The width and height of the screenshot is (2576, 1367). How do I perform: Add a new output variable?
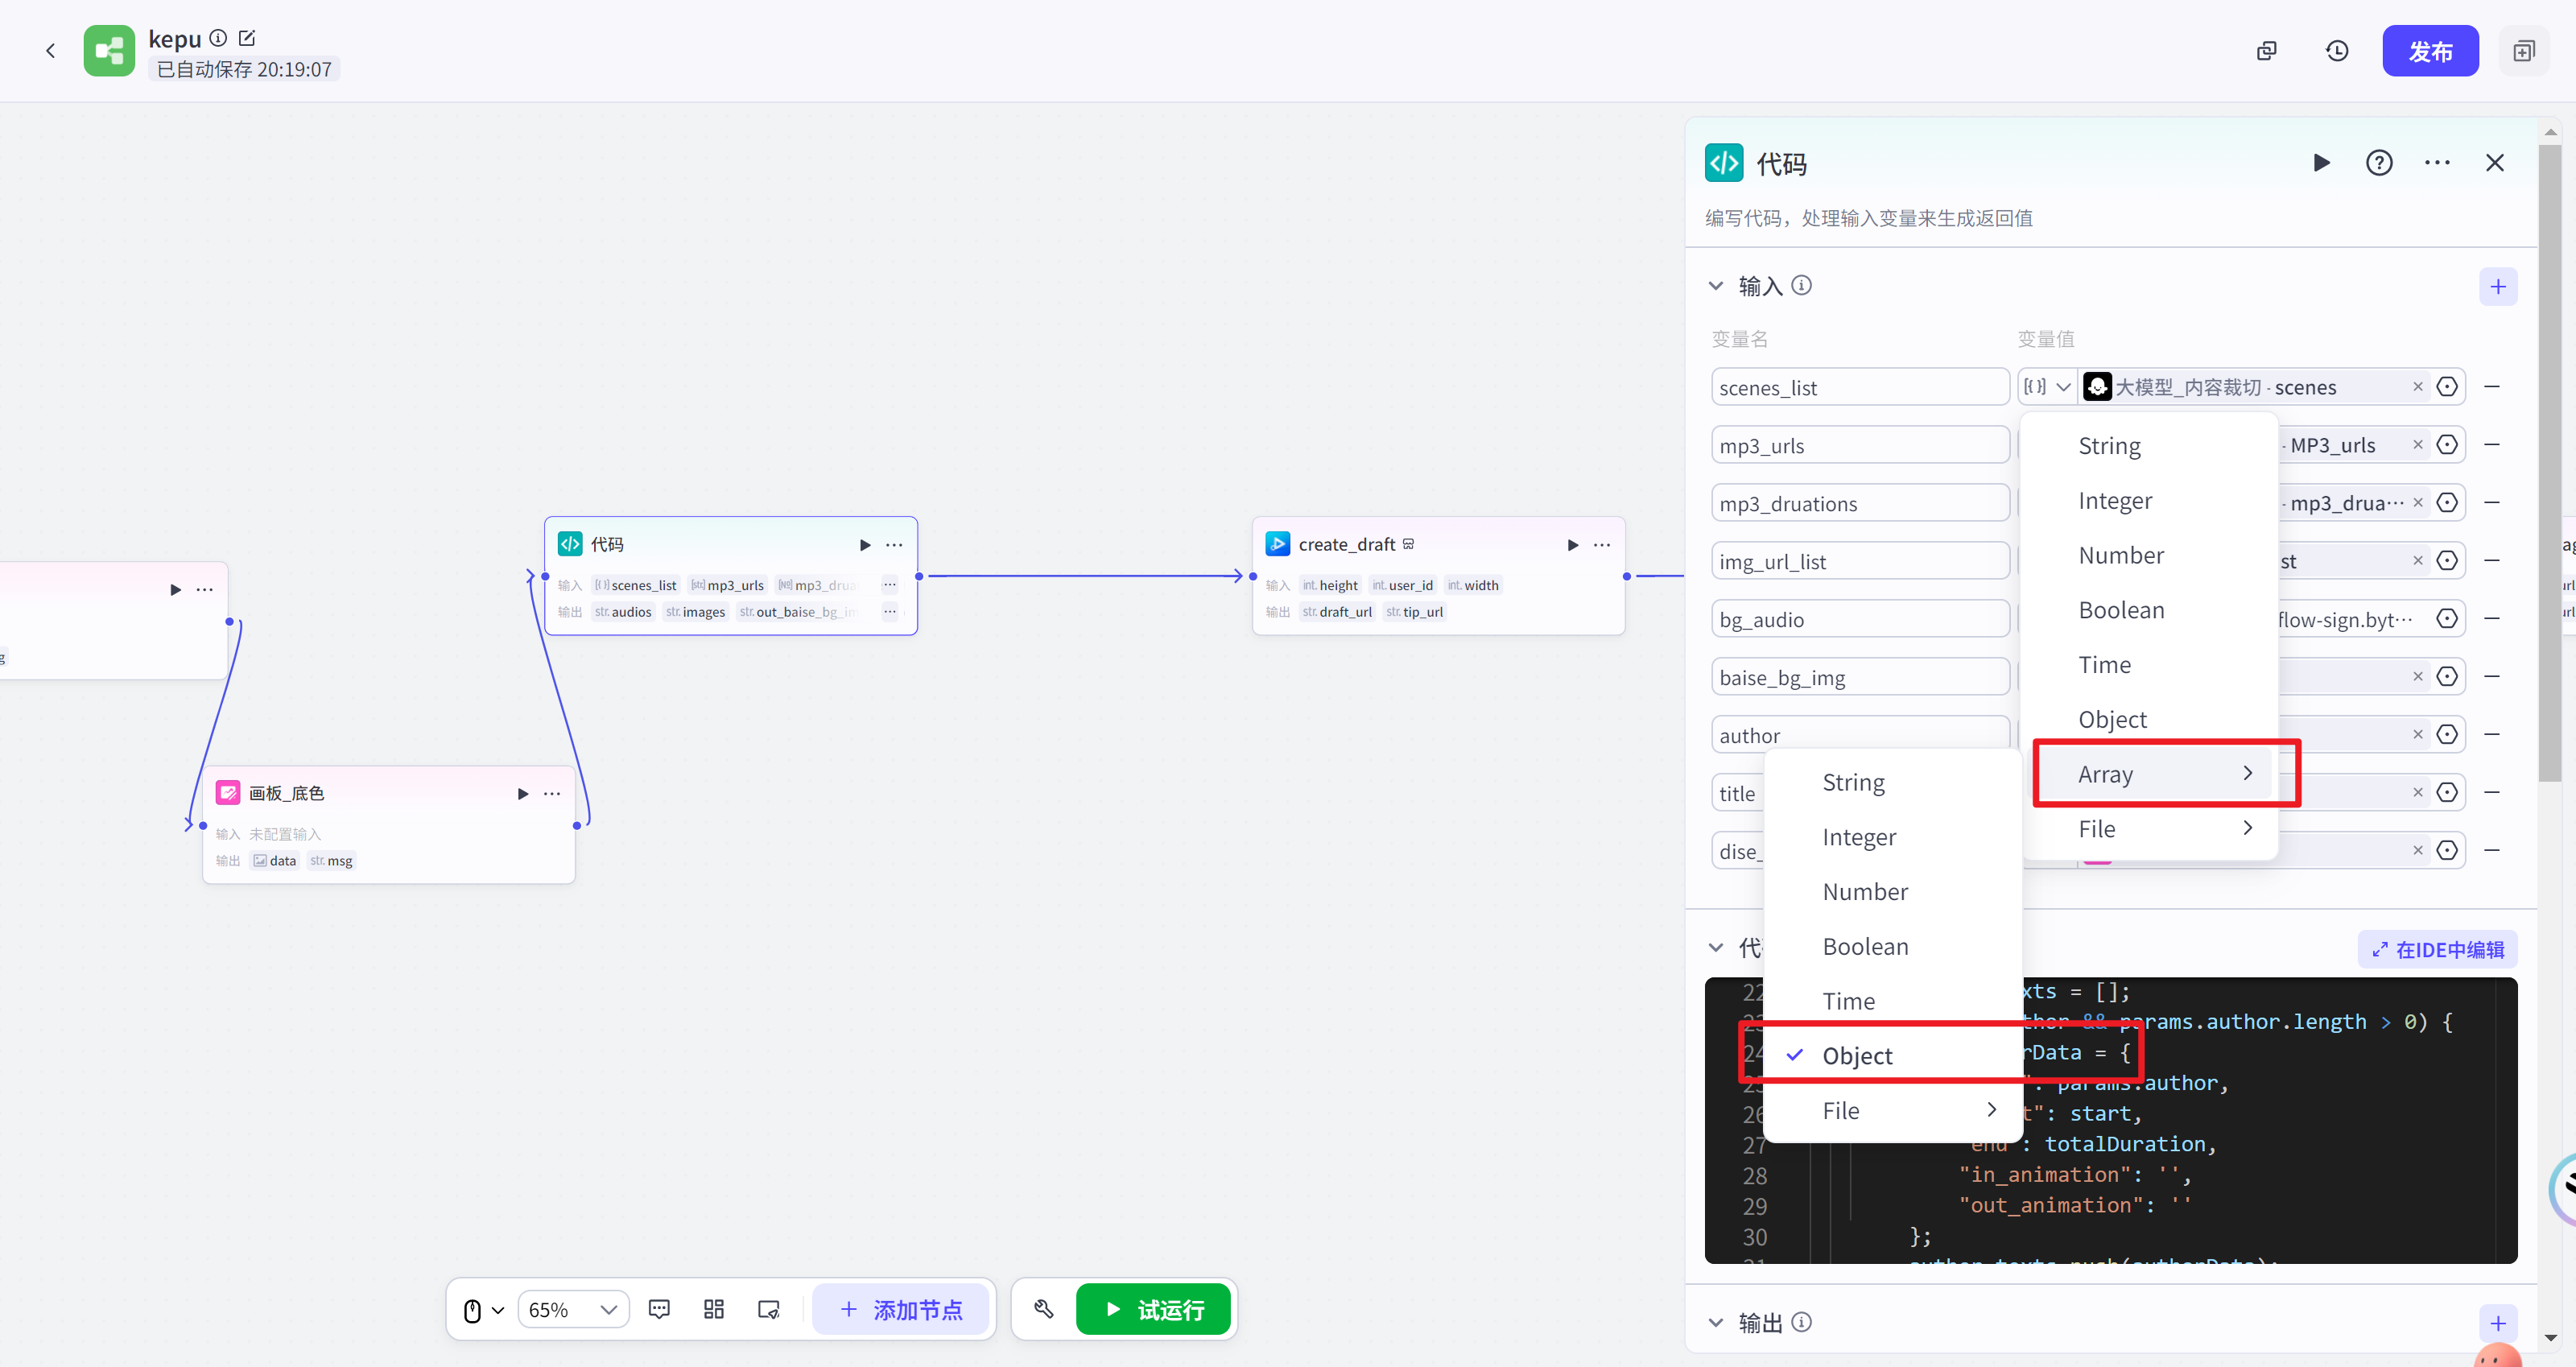click(x=2498, y=1324)
